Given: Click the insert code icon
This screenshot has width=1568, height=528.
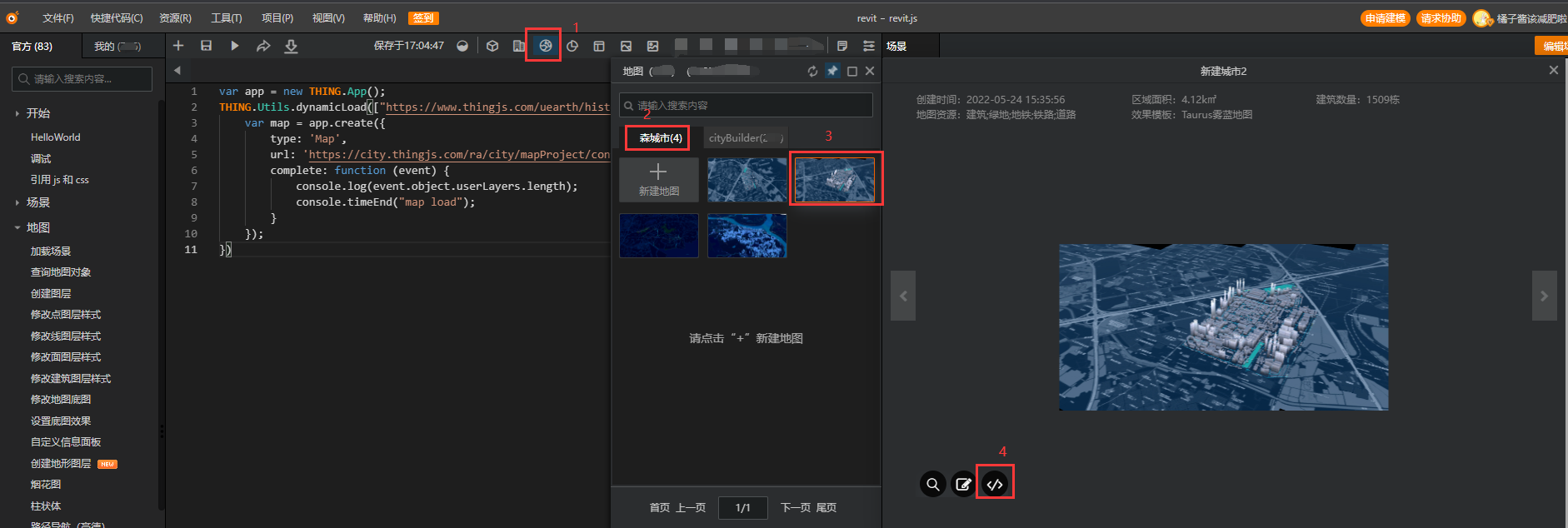Looking at the screenshot, I should point(995,484).
